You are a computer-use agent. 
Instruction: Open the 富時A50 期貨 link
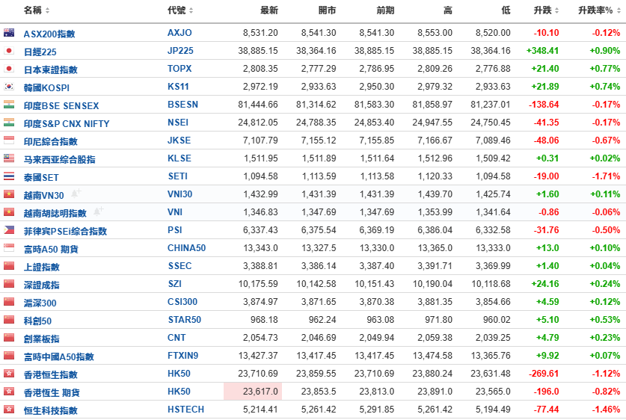click(x=51, y=250)
